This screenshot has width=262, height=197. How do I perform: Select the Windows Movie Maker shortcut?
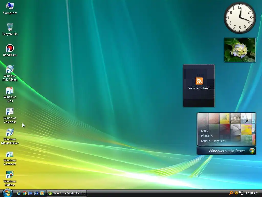10,136
